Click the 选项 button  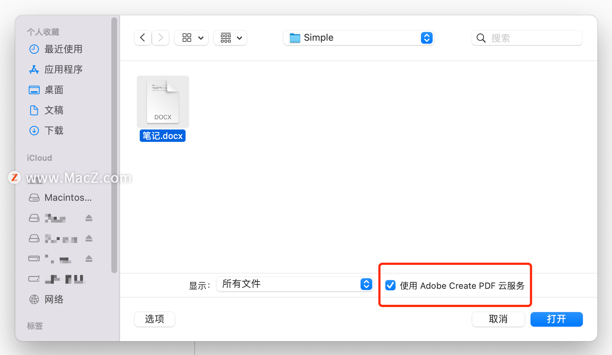coord(155,319)
